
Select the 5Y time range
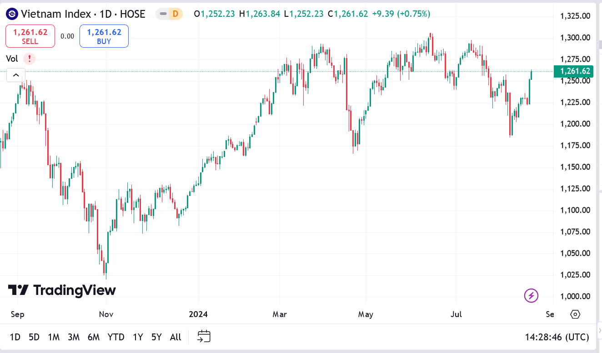click(x=156, y=337)
